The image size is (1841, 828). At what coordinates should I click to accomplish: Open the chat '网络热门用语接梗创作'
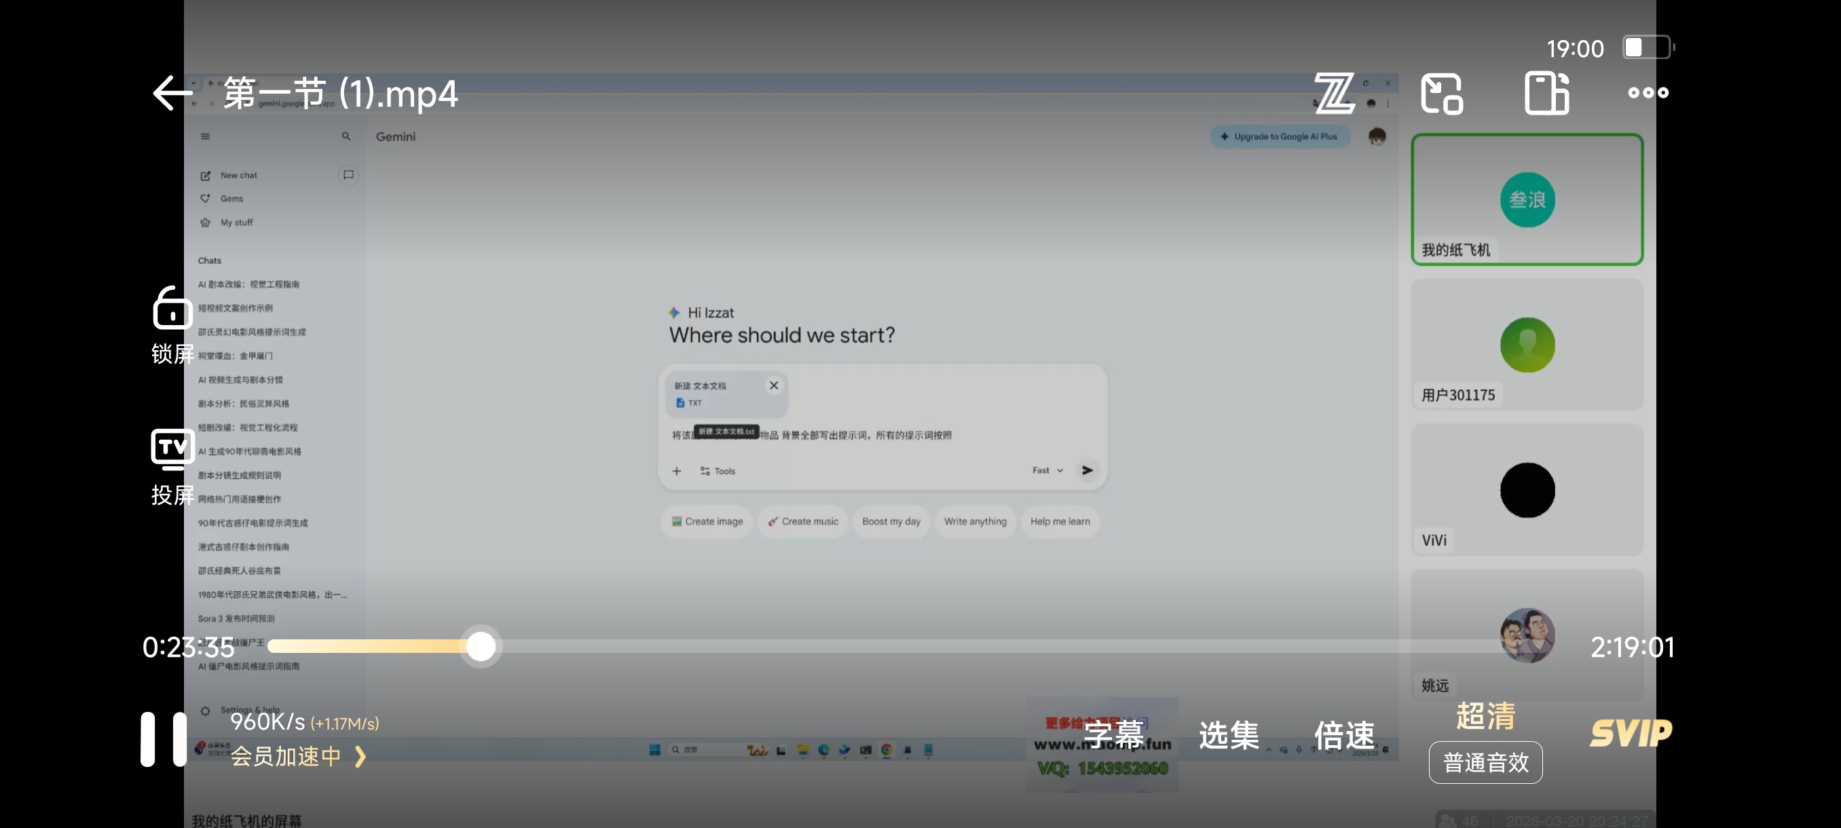[x=240, y=500]
